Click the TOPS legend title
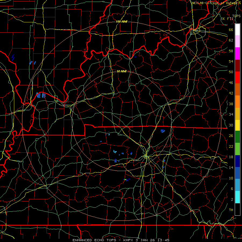Image resolution: width=242 pixels, height=242 pixels. pyautogui.click(x=236, y=16)
